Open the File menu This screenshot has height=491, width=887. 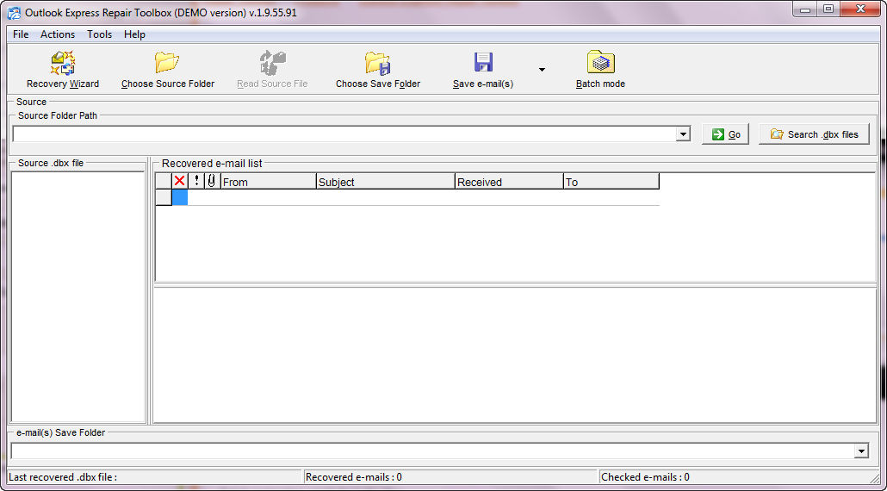[21, 34]
